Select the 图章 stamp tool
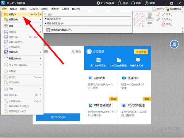This screenshot has height=138, width=184. click(x=150, y=19)
